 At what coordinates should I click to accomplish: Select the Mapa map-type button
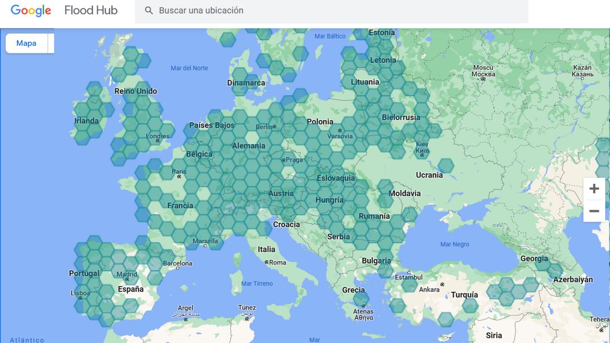(x=27, y=43)
